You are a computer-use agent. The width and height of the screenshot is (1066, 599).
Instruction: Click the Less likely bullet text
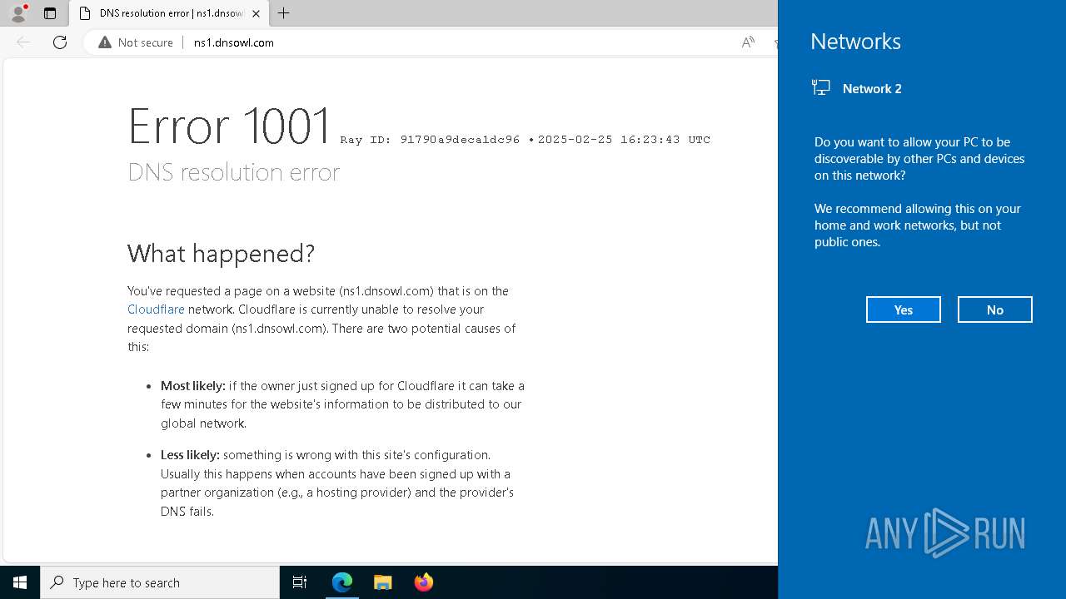click(337, 483)
